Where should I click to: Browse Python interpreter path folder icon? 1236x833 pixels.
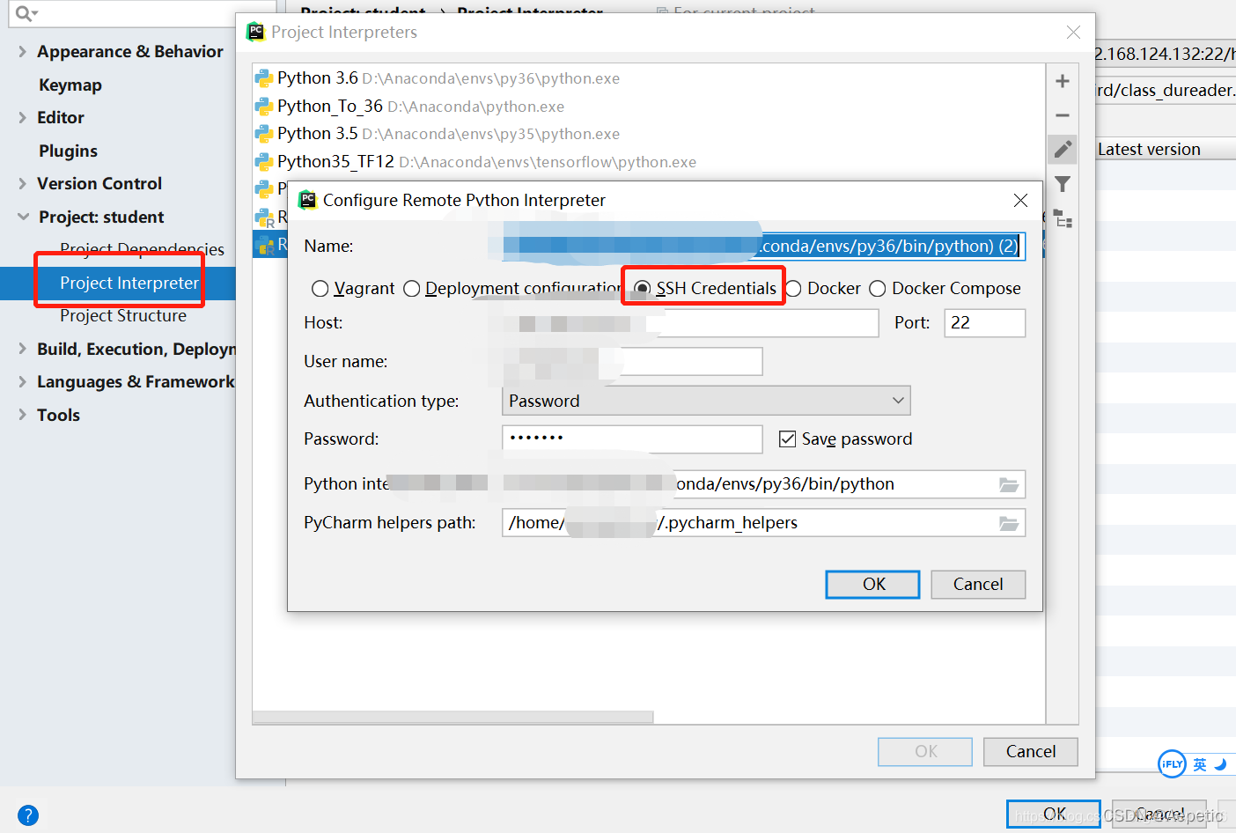coord(1009,484)
